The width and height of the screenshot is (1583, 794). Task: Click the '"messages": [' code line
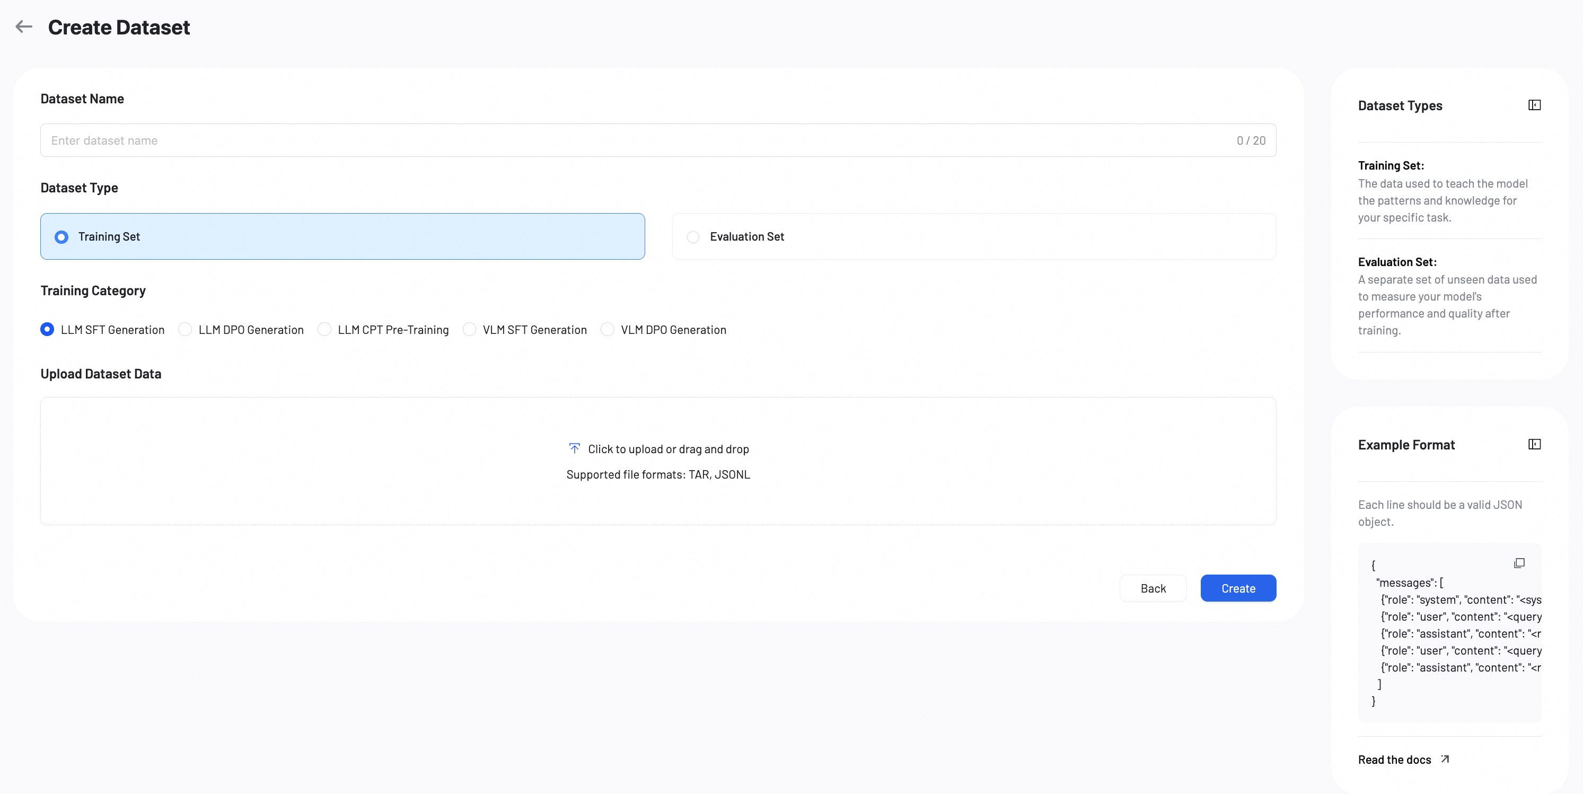[x=1409, y=583]
